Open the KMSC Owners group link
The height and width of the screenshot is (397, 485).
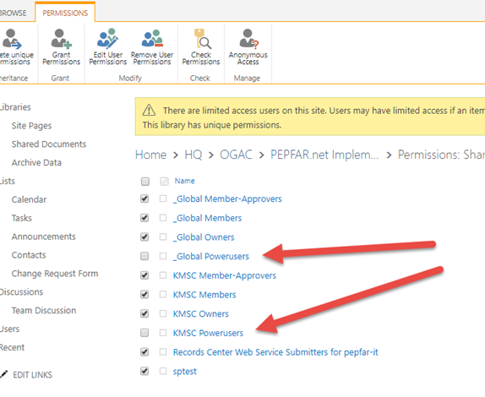click(x=201, y=314)
